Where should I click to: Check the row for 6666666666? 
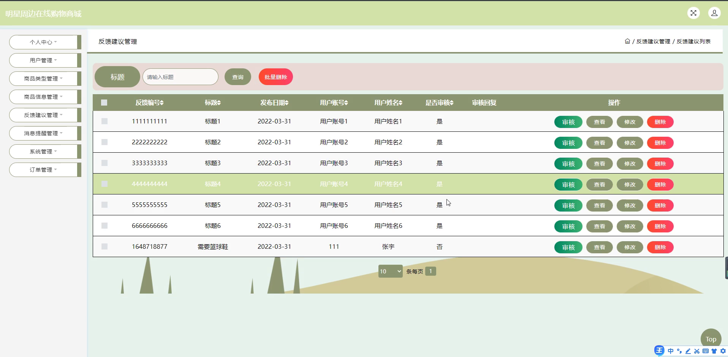[x=104, y=226]
